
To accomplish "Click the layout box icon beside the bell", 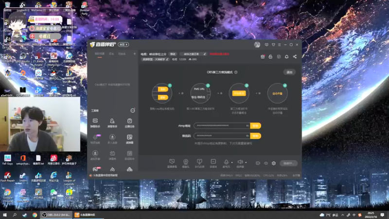I will click(279, 56).
